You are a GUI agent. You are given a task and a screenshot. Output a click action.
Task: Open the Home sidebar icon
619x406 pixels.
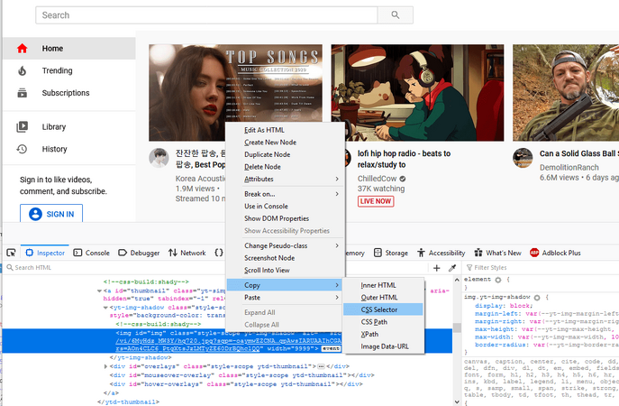pos(23,48)
